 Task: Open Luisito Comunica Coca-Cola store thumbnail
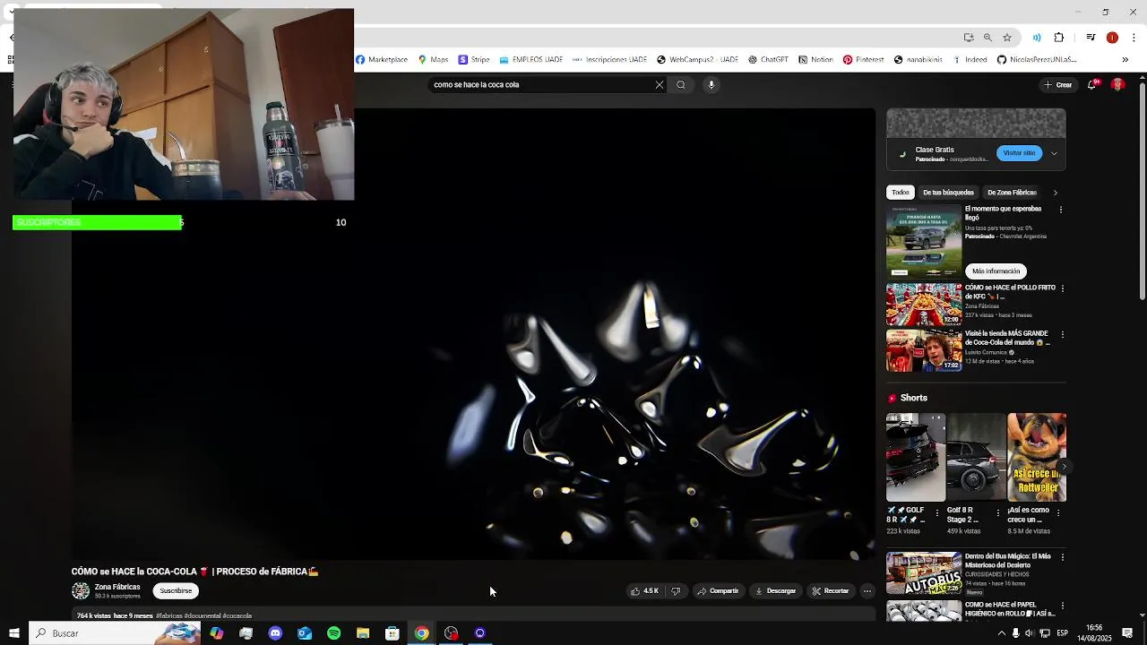[x=924, y=350]
